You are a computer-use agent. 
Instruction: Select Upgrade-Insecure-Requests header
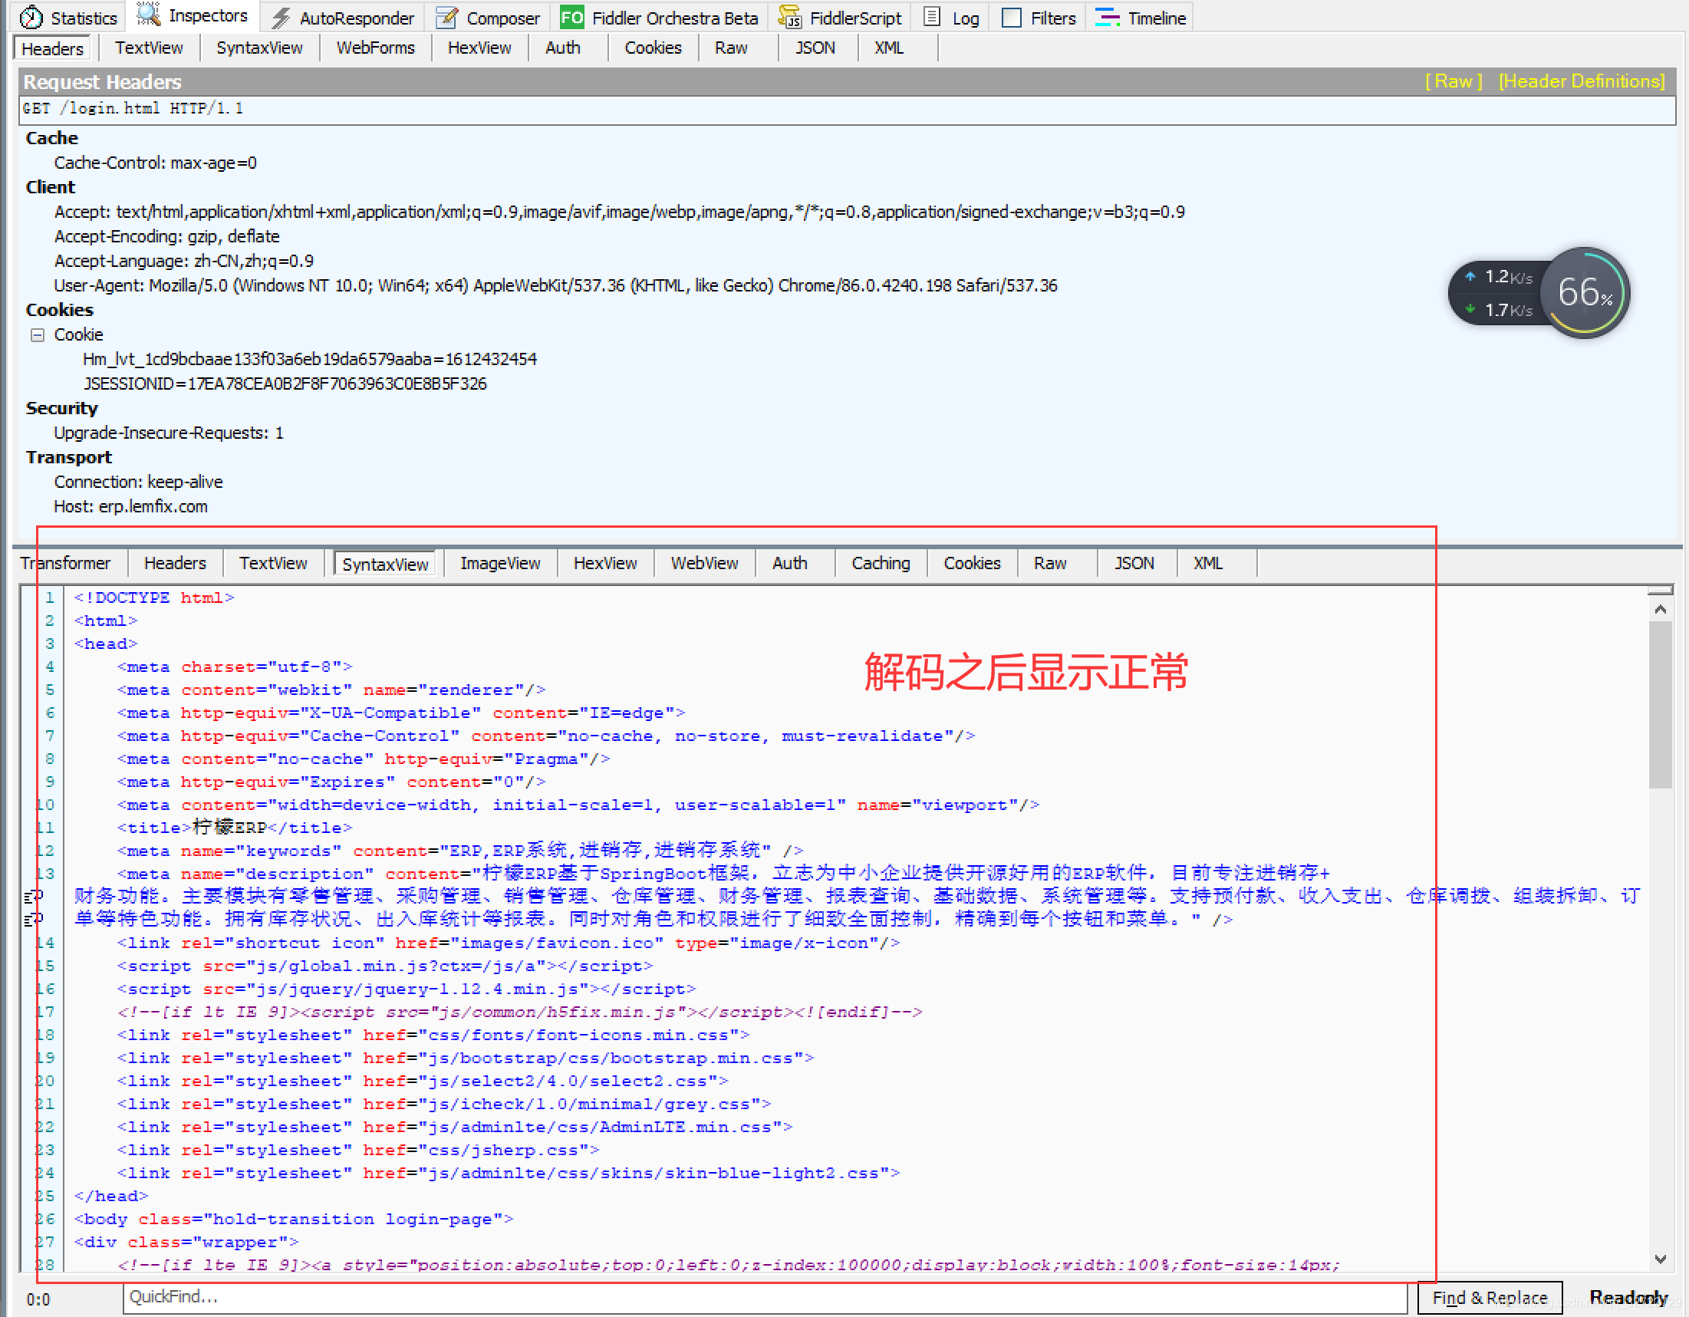168,433
